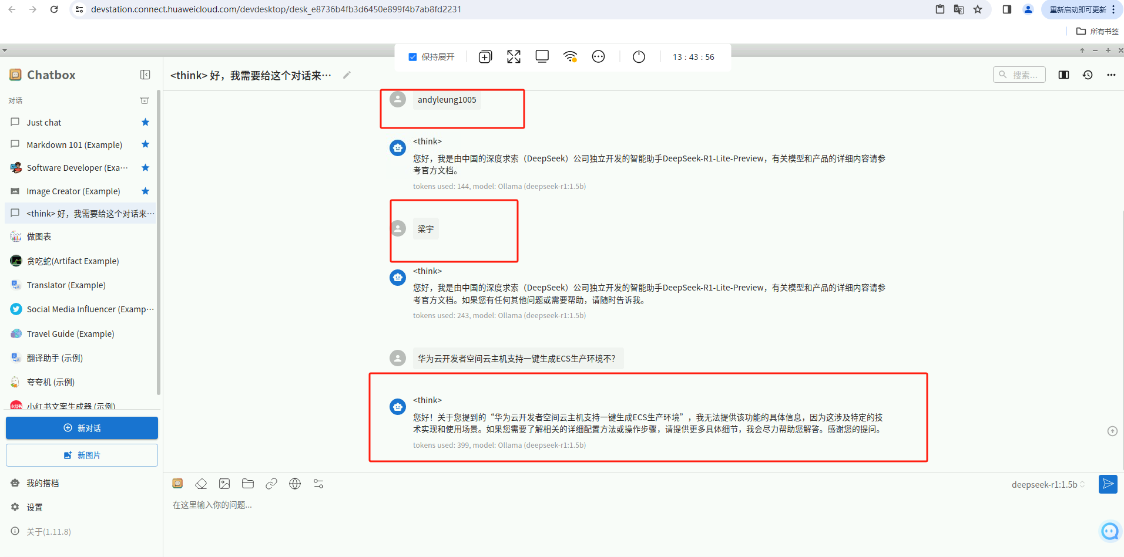Open conversation history clock icon
Screen dimensions: 1124x557
tap(1088, 75)
